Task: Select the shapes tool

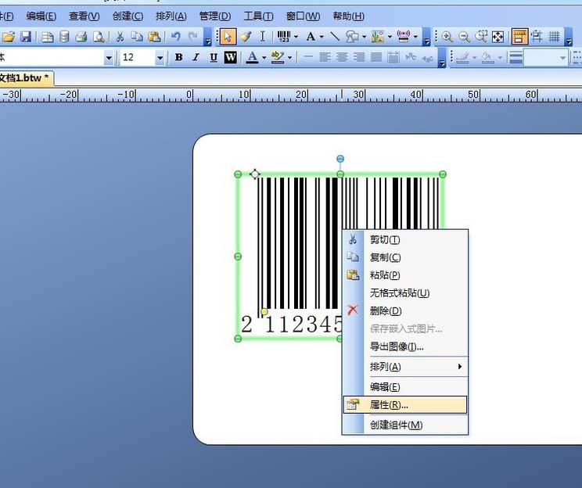Action: pos(352,37)
